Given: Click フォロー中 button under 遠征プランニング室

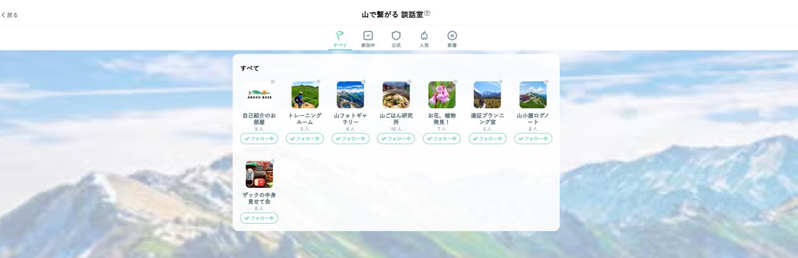Looking at the screenshot, I should (x=488, y=139).
